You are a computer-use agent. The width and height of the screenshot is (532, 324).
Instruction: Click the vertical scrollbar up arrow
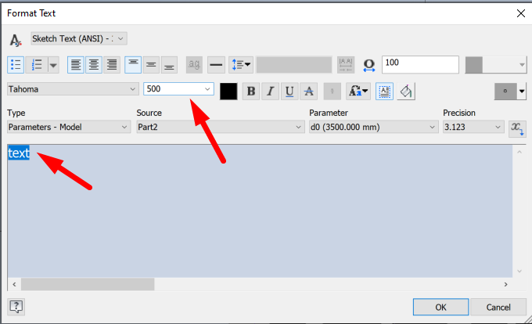pyautogui.click(x=519, y=153)
